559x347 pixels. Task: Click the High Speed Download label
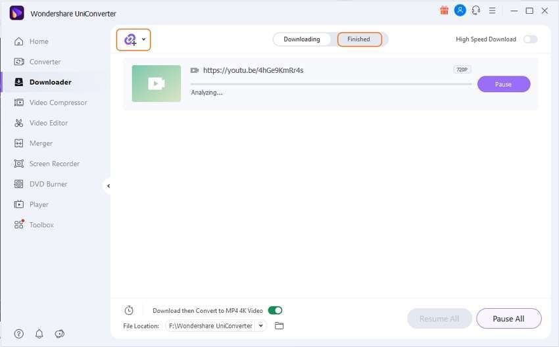486,39
